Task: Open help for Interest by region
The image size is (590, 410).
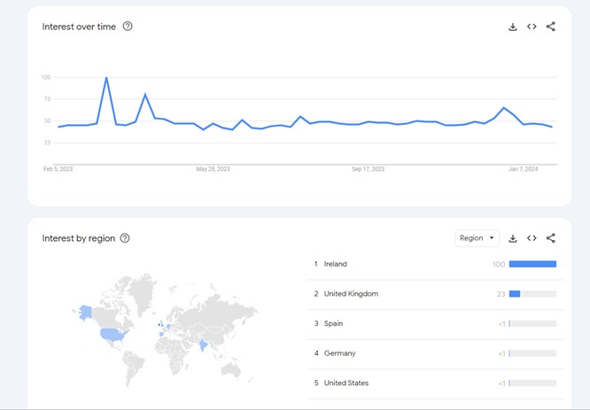Action: point(125,238)
